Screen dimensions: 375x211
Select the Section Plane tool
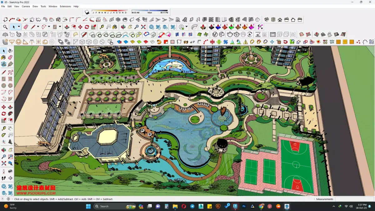10,178
